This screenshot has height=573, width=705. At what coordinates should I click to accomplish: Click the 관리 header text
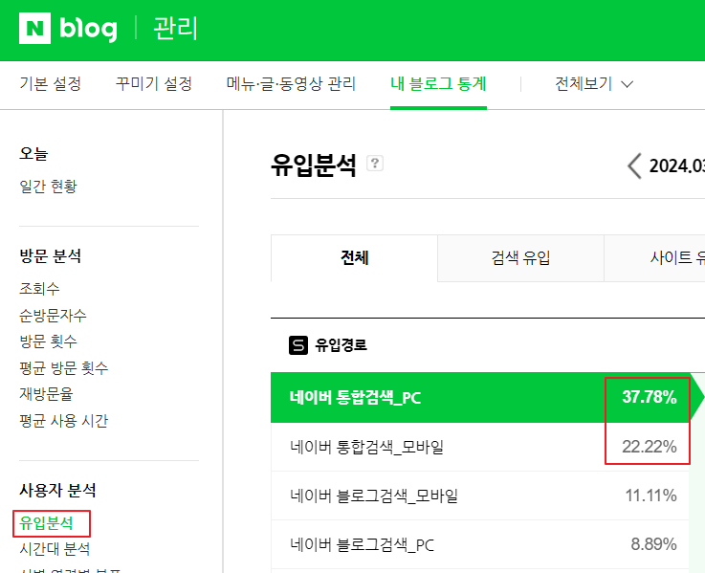tap(175, 28)
